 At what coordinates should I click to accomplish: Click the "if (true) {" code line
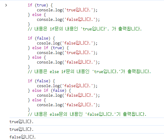pyautogui.click(x=40, y=5)
